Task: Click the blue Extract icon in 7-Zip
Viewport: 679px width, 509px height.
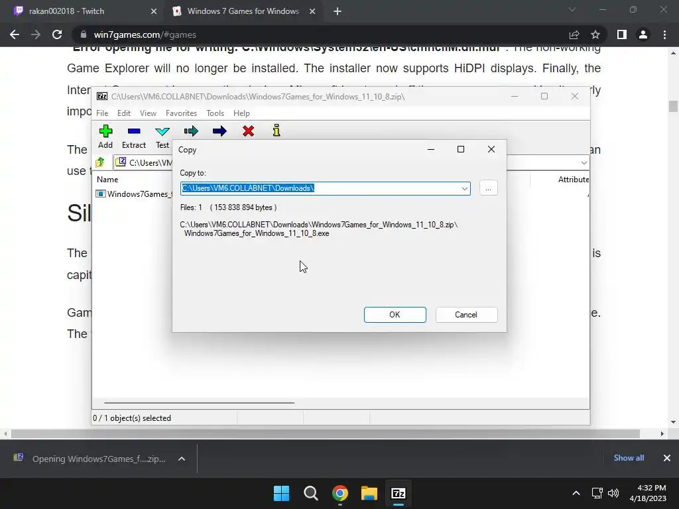Action: click(x=134, y=131)
